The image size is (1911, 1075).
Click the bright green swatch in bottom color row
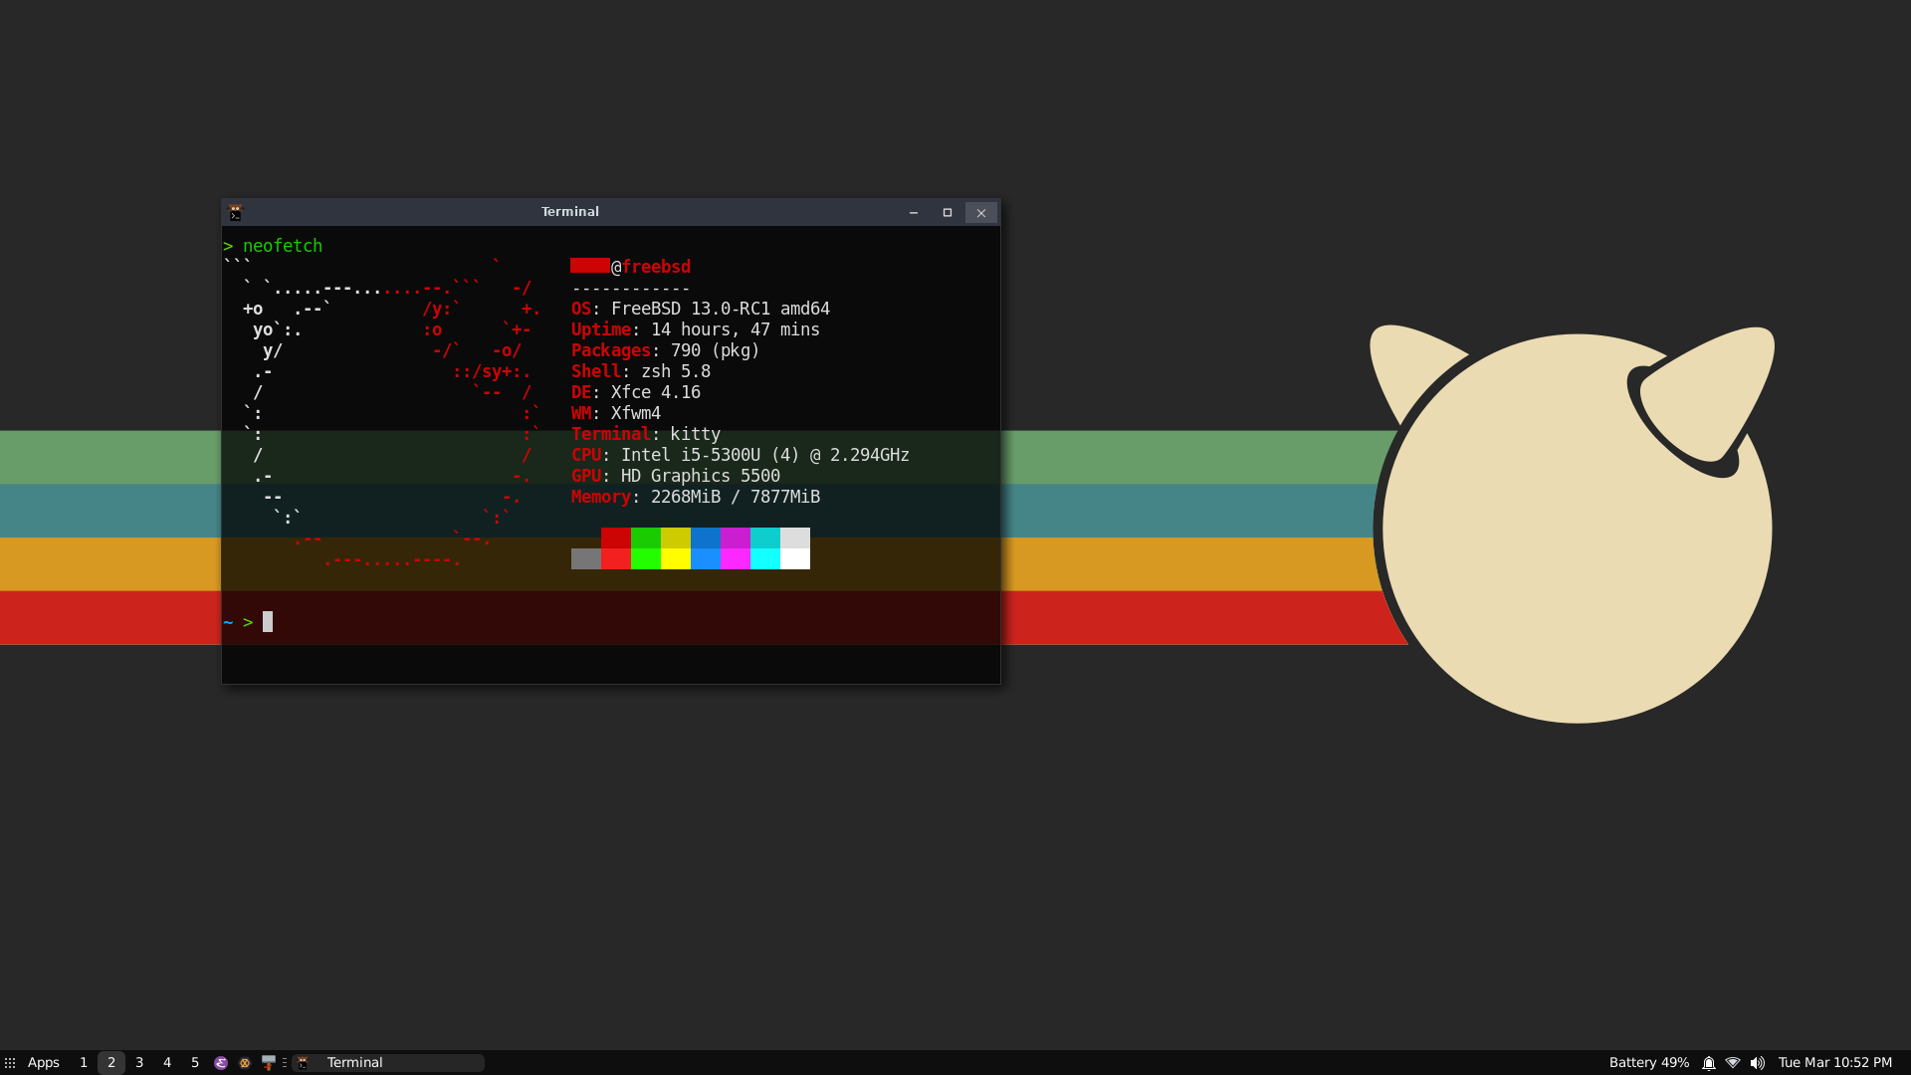click(646, 558)
